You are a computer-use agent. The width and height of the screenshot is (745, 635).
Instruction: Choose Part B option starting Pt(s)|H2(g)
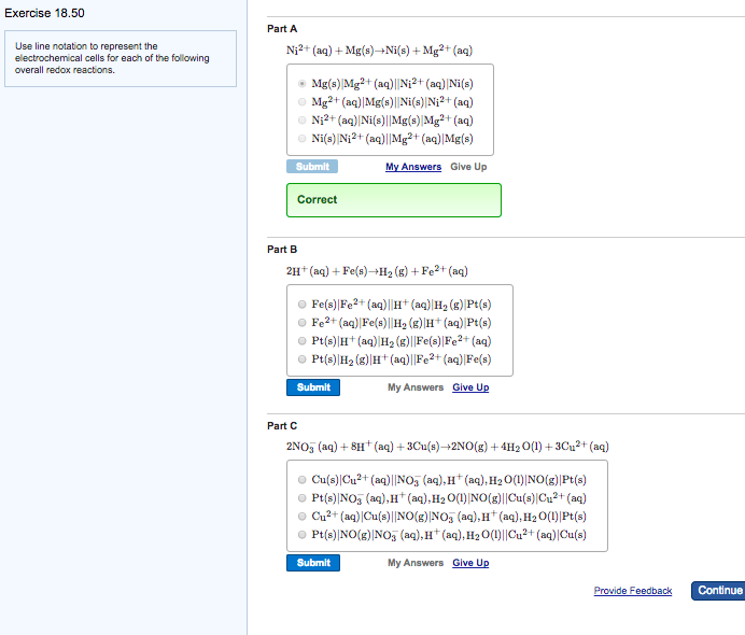point(302,359)
